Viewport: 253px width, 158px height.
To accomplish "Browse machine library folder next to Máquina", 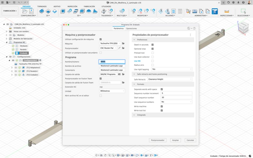I will [123, 43].
